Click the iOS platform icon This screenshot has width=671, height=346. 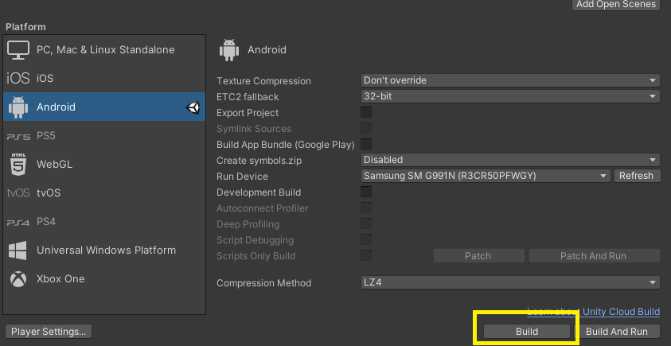(18, 78)
